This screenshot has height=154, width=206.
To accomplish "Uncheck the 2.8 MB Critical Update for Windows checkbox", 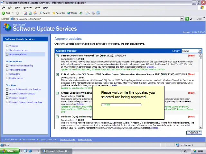I will point(57,93).
